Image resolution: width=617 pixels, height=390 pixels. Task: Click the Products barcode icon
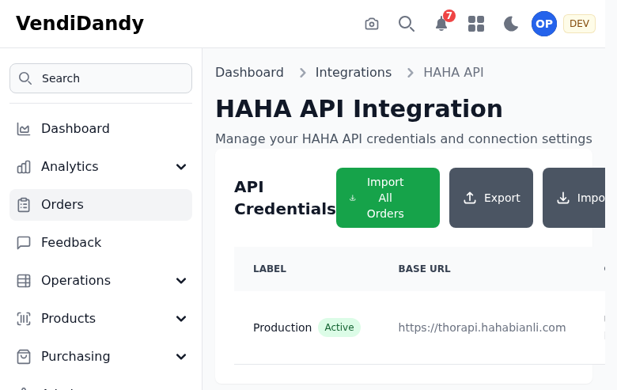point(24,319)
